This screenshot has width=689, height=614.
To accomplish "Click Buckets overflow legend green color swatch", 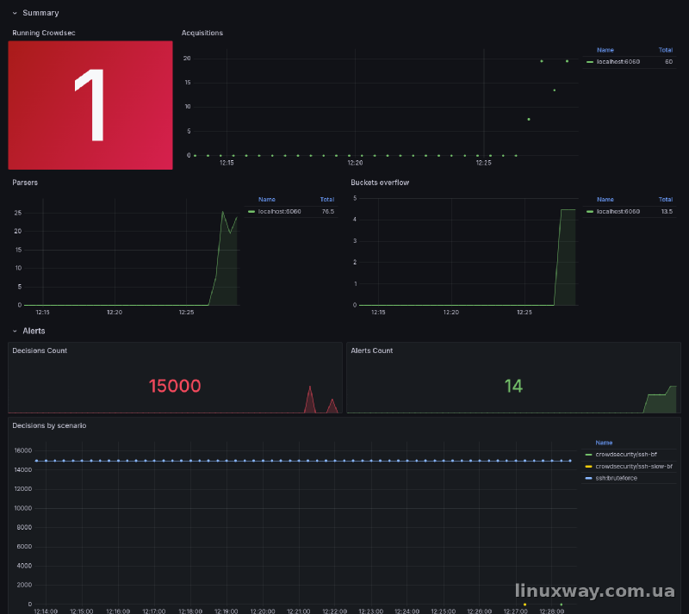I will [x=590, y=211].
